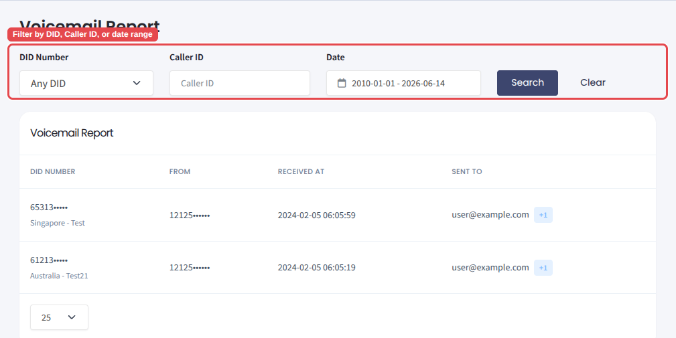Click timestamp 2024-02-05 06:05:59
The width and height of the screenshot is (676, 338).
click(x=316, y=216)
